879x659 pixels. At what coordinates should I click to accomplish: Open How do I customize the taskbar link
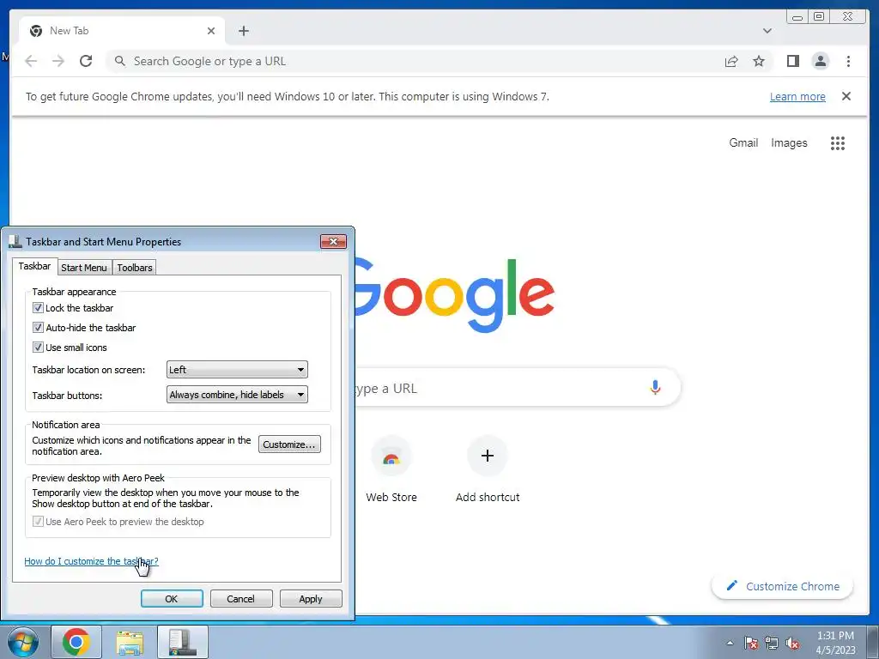coord(91,561)
